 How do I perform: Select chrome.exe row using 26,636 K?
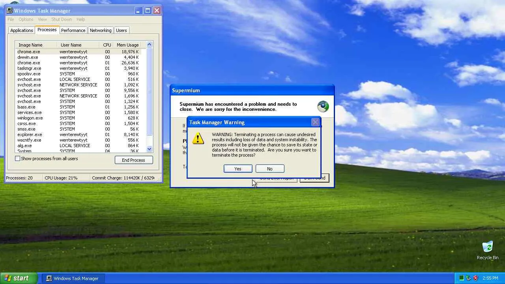click(78, 63)
